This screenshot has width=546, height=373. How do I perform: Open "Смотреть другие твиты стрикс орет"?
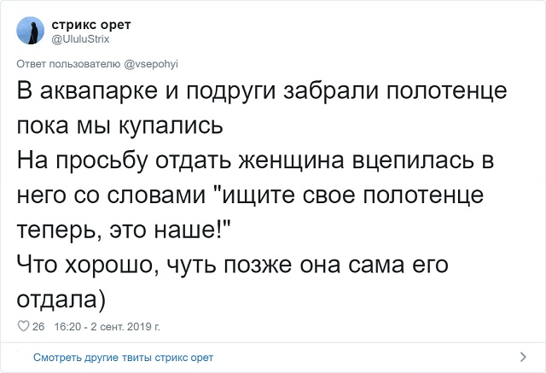click(x=123, y=357)
